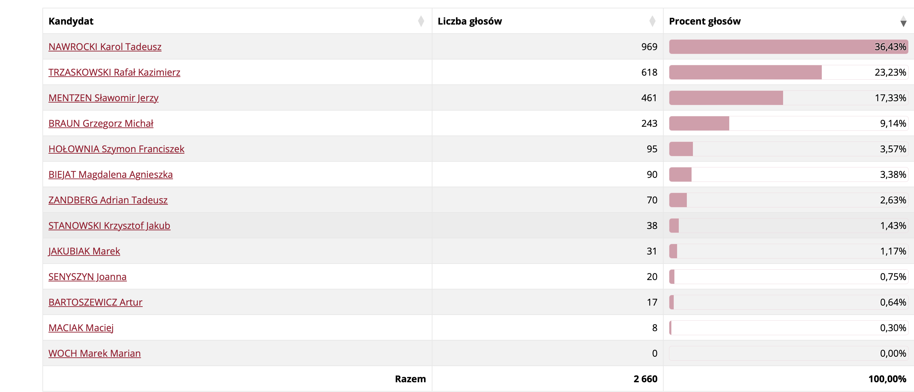The width and height of the screenshot is (914, 392).
Task: Toggle Procent głosów sort arrow
Action: pos(903,21)
